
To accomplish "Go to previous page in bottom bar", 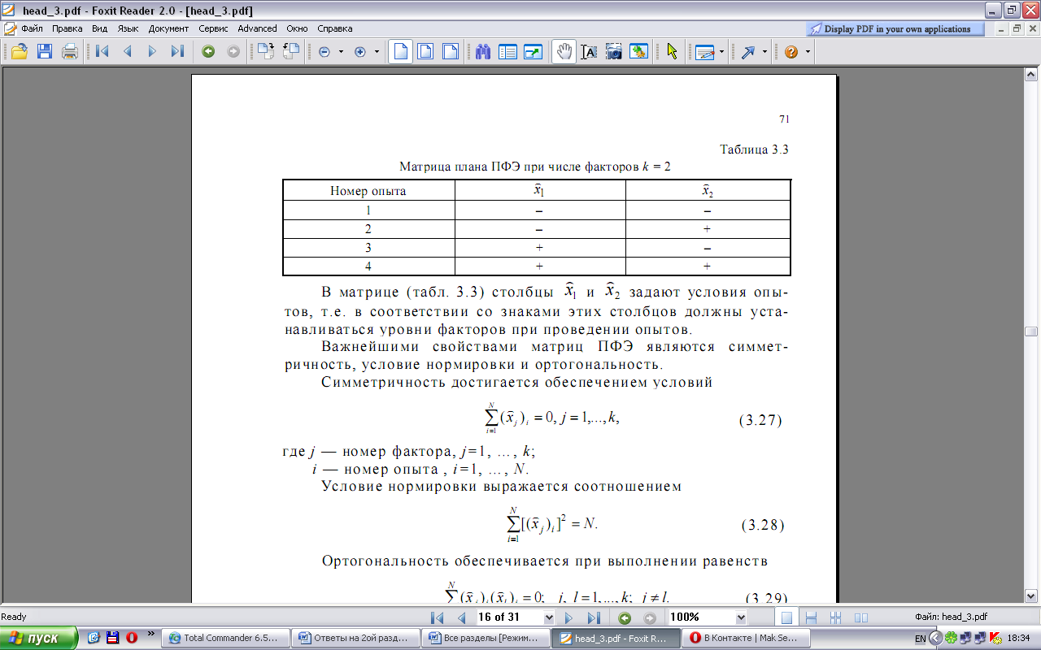I will point(462,617).
